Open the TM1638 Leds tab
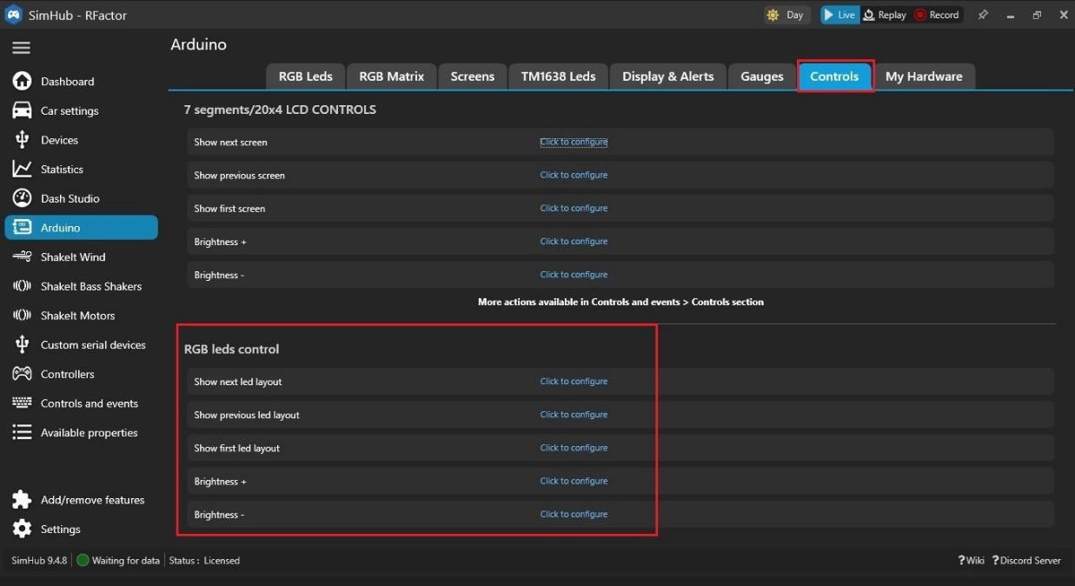The width and height of the screenshot is (1075, 586). click(x=559, y=77)
